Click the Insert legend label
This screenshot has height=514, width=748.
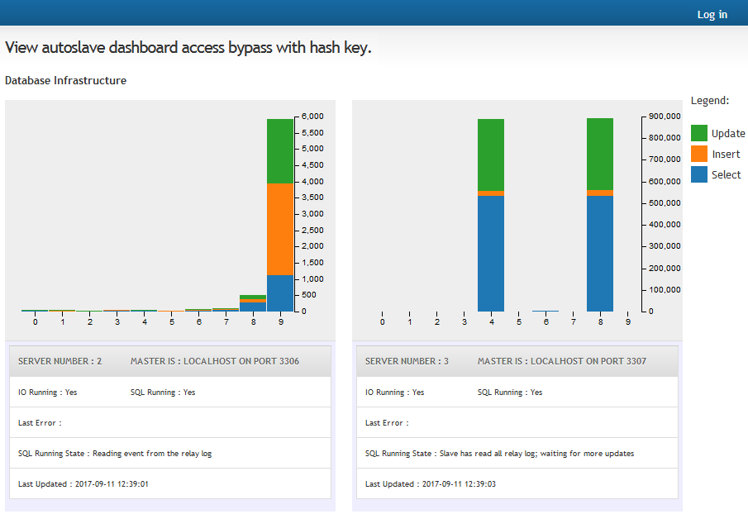click(x=726, y=154)
